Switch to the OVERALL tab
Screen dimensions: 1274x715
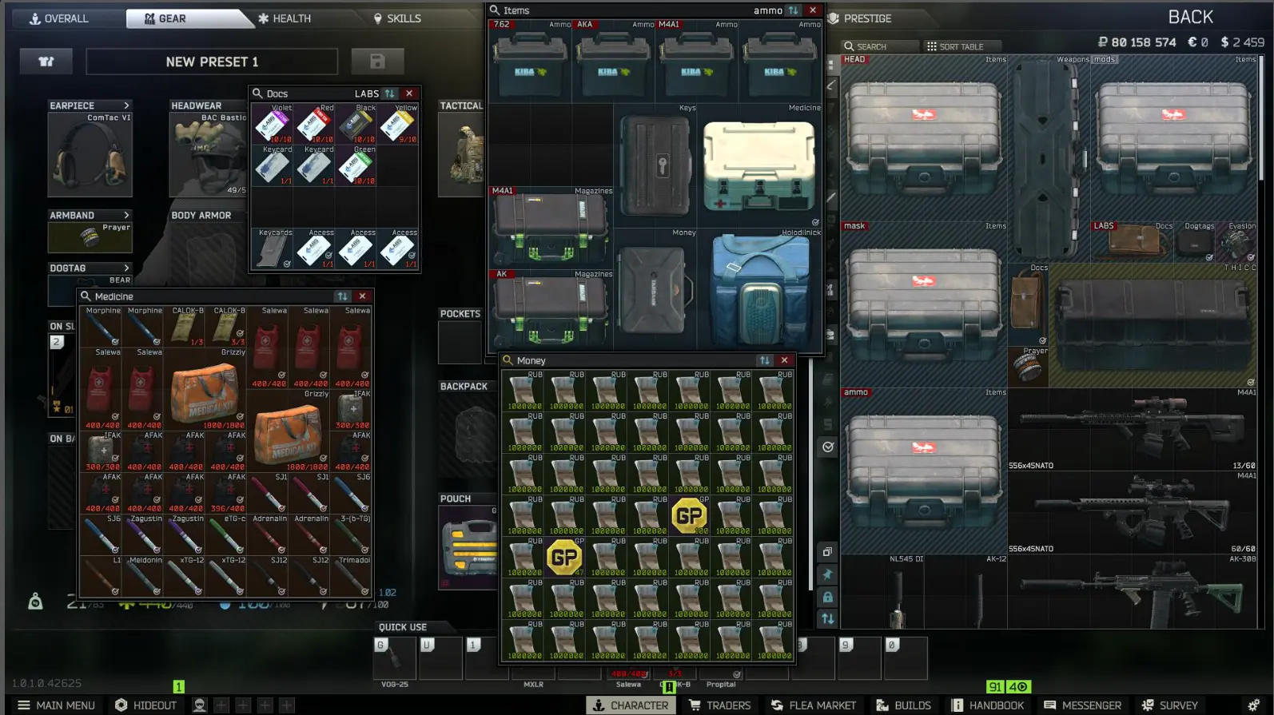click(x=59, y=18)
